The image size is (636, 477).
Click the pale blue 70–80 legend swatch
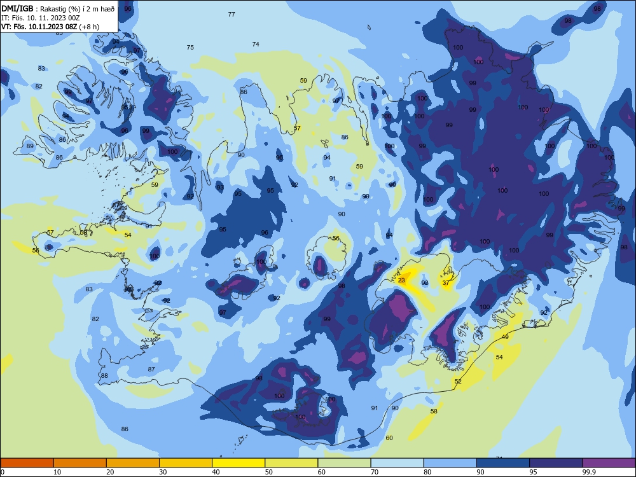click(x=397, y=463)
